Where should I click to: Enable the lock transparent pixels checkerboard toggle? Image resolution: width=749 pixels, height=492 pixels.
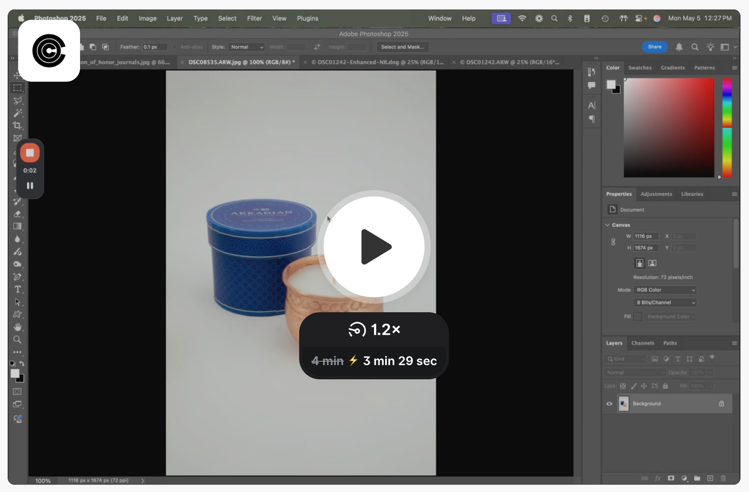[x=623, y=386]
